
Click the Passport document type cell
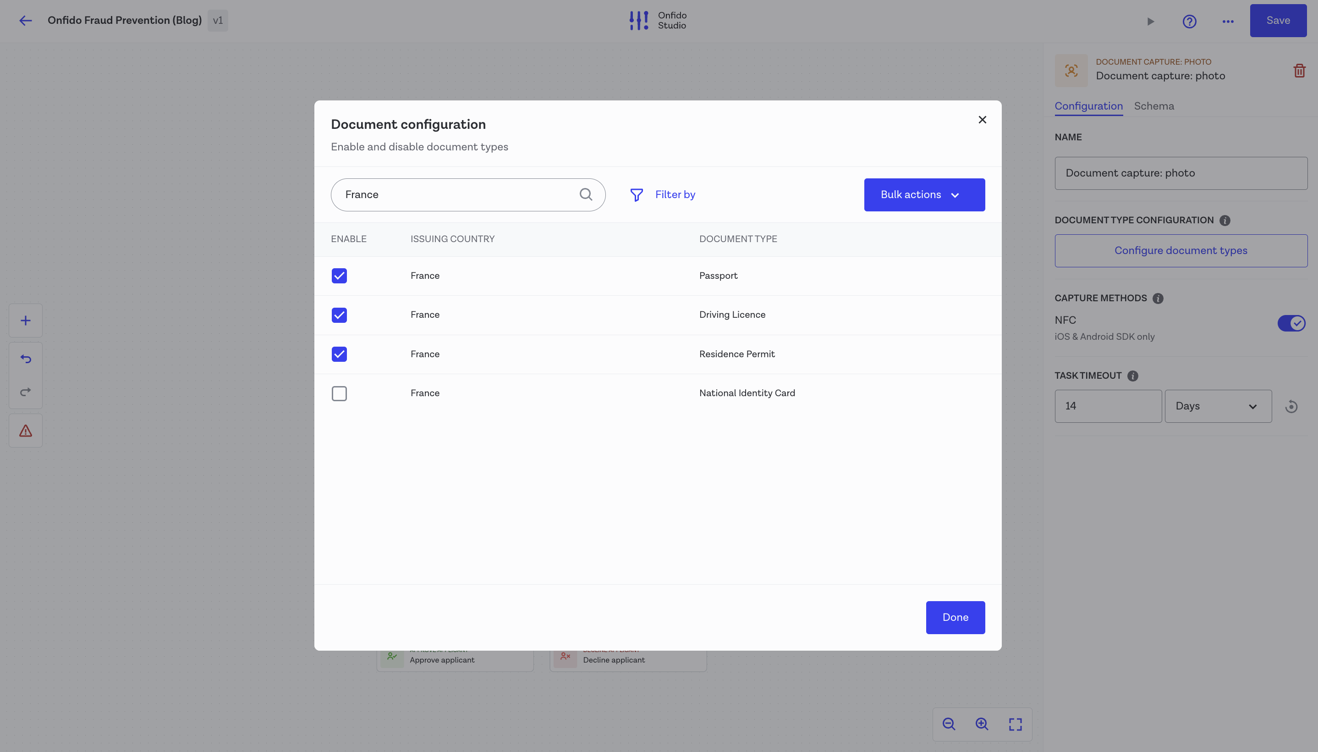tap(718, 276)
